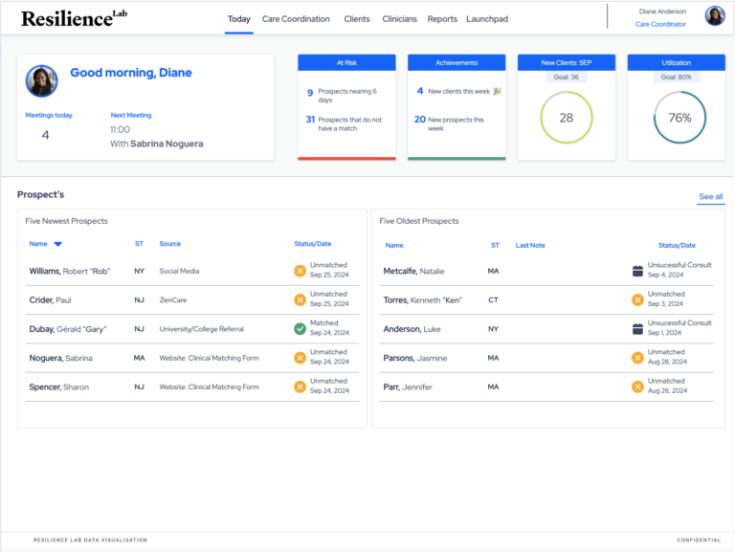Click University/College Referral source
The width and height of the screenshot is (735, 552).
tap(202, 329)
